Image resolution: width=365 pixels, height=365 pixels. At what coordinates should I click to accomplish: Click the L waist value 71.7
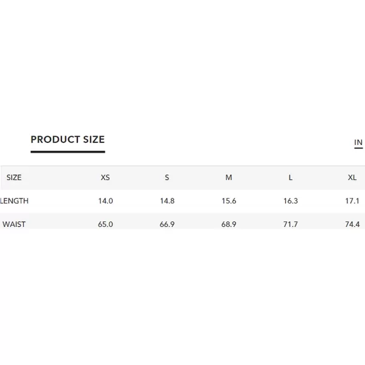point(291,224)
